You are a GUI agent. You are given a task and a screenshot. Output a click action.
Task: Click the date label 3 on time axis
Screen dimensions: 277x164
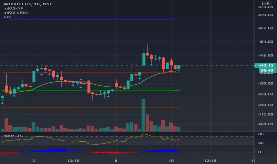pyautogui.click(x=34, y=161)
